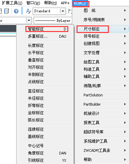129x164 pixels.
Task: Open the 帮助(H) menu in the menu bar
Action: (x=50, y=3)
